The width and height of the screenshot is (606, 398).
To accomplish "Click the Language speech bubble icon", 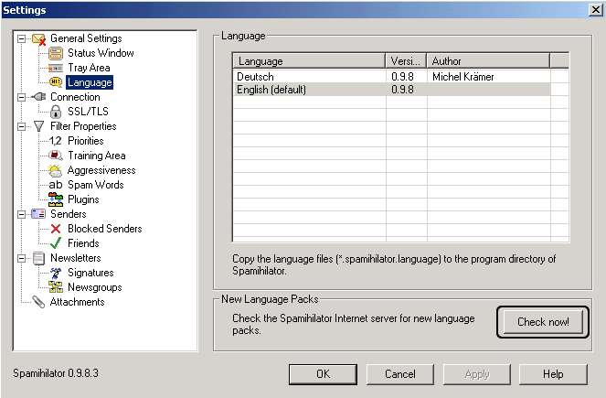I will [56, 82].
